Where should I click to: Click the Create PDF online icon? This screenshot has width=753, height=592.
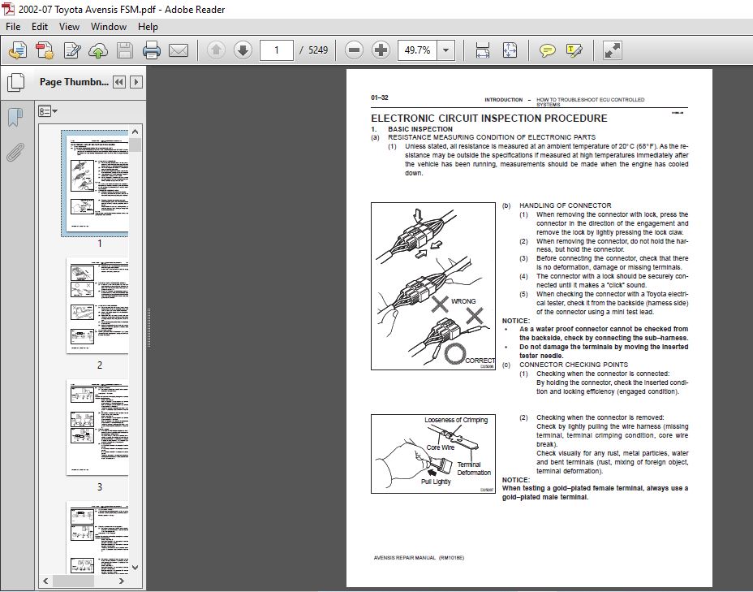pos(18,50)
